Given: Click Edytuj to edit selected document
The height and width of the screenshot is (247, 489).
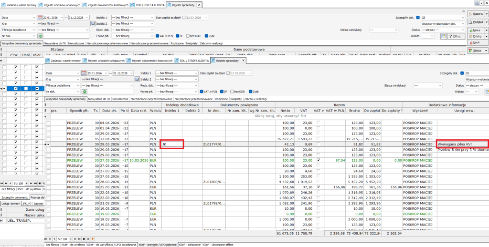Looking at the screenshot, I should click(477, 36).
